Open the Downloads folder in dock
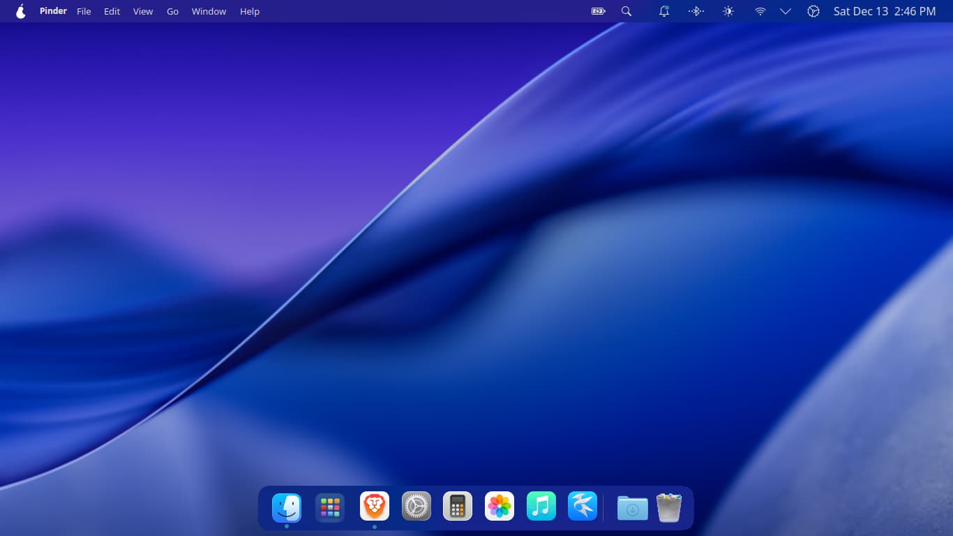Image resolution: width=953 pixels, height=536 pixels. [633, 508]
